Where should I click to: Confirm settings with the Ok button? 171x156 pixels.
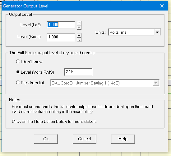coord(46,139)
